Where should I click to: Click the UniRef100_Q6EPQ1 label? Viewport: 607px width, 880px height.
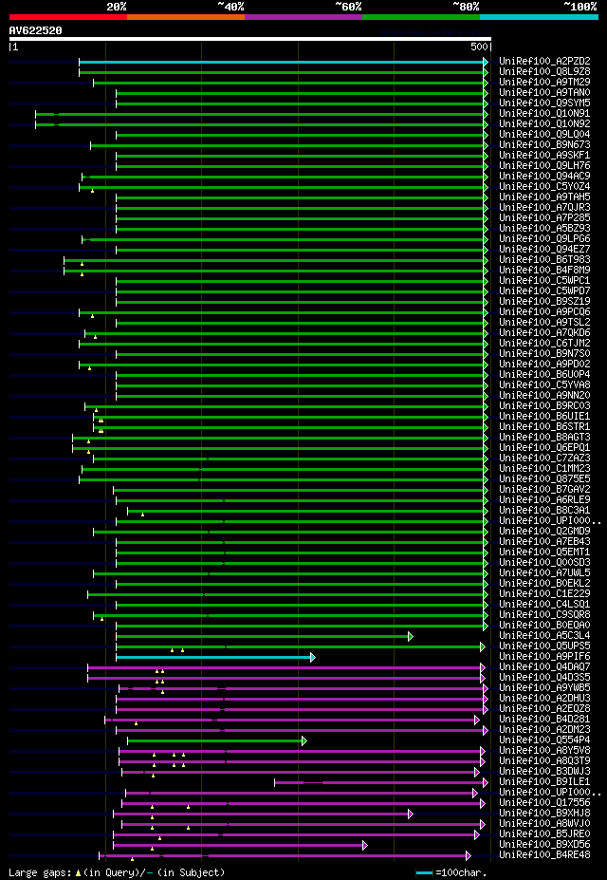(544, 448)
